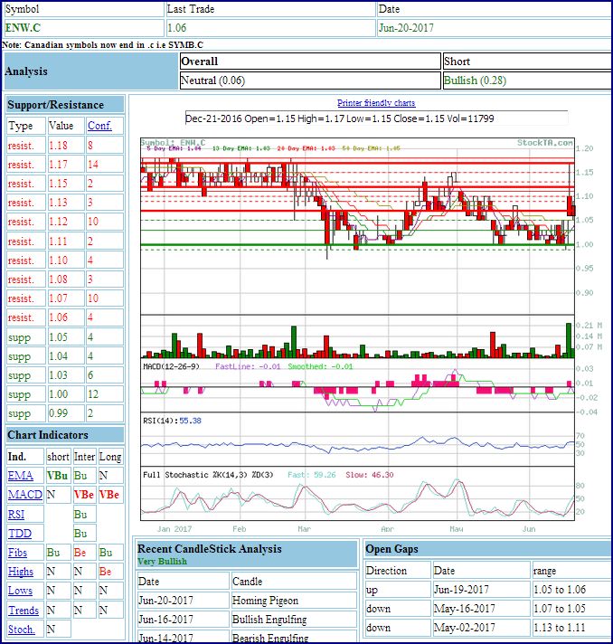Select the resistance value 1.10
Screen dimensions: 613x644
(58, 260)
